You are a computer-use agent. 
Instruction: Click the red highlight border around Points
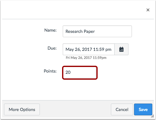(80, 66)
